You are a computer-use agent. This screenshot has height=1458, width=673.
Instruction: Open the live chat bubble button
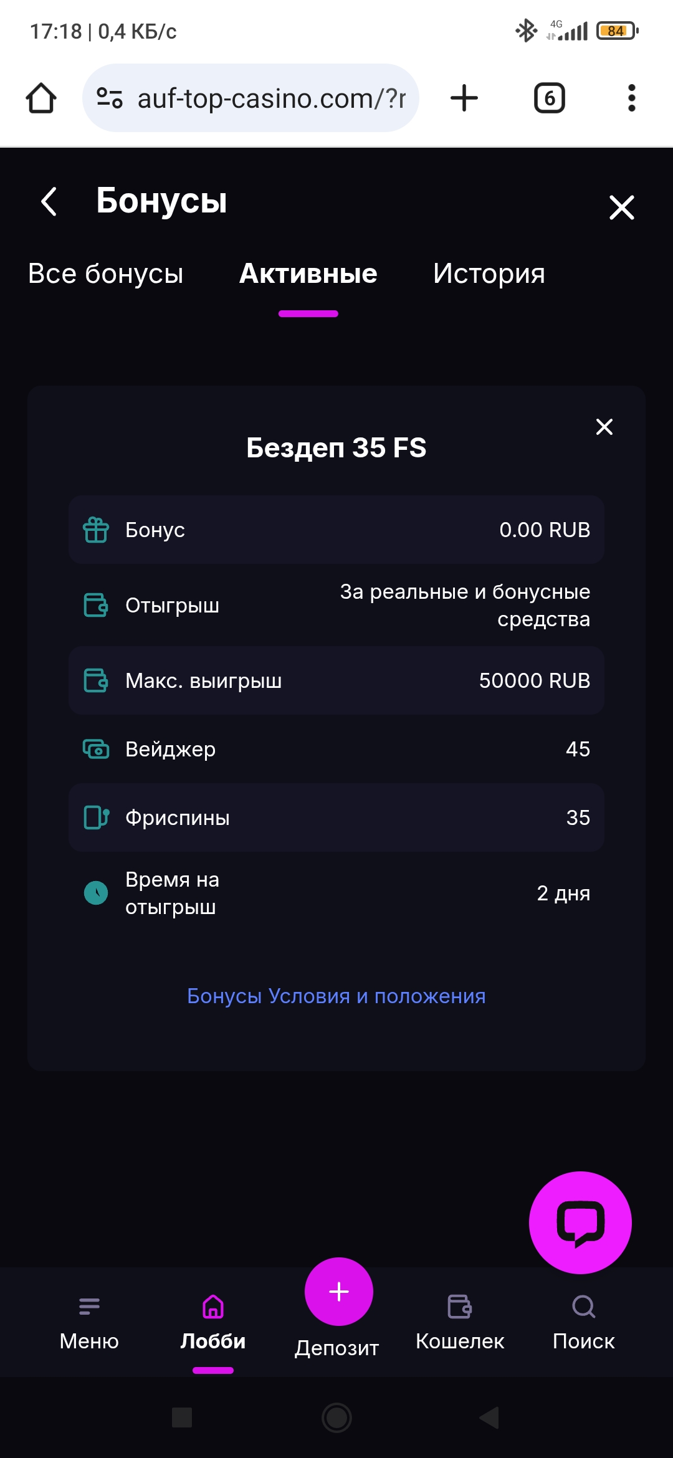[580, 1222]
